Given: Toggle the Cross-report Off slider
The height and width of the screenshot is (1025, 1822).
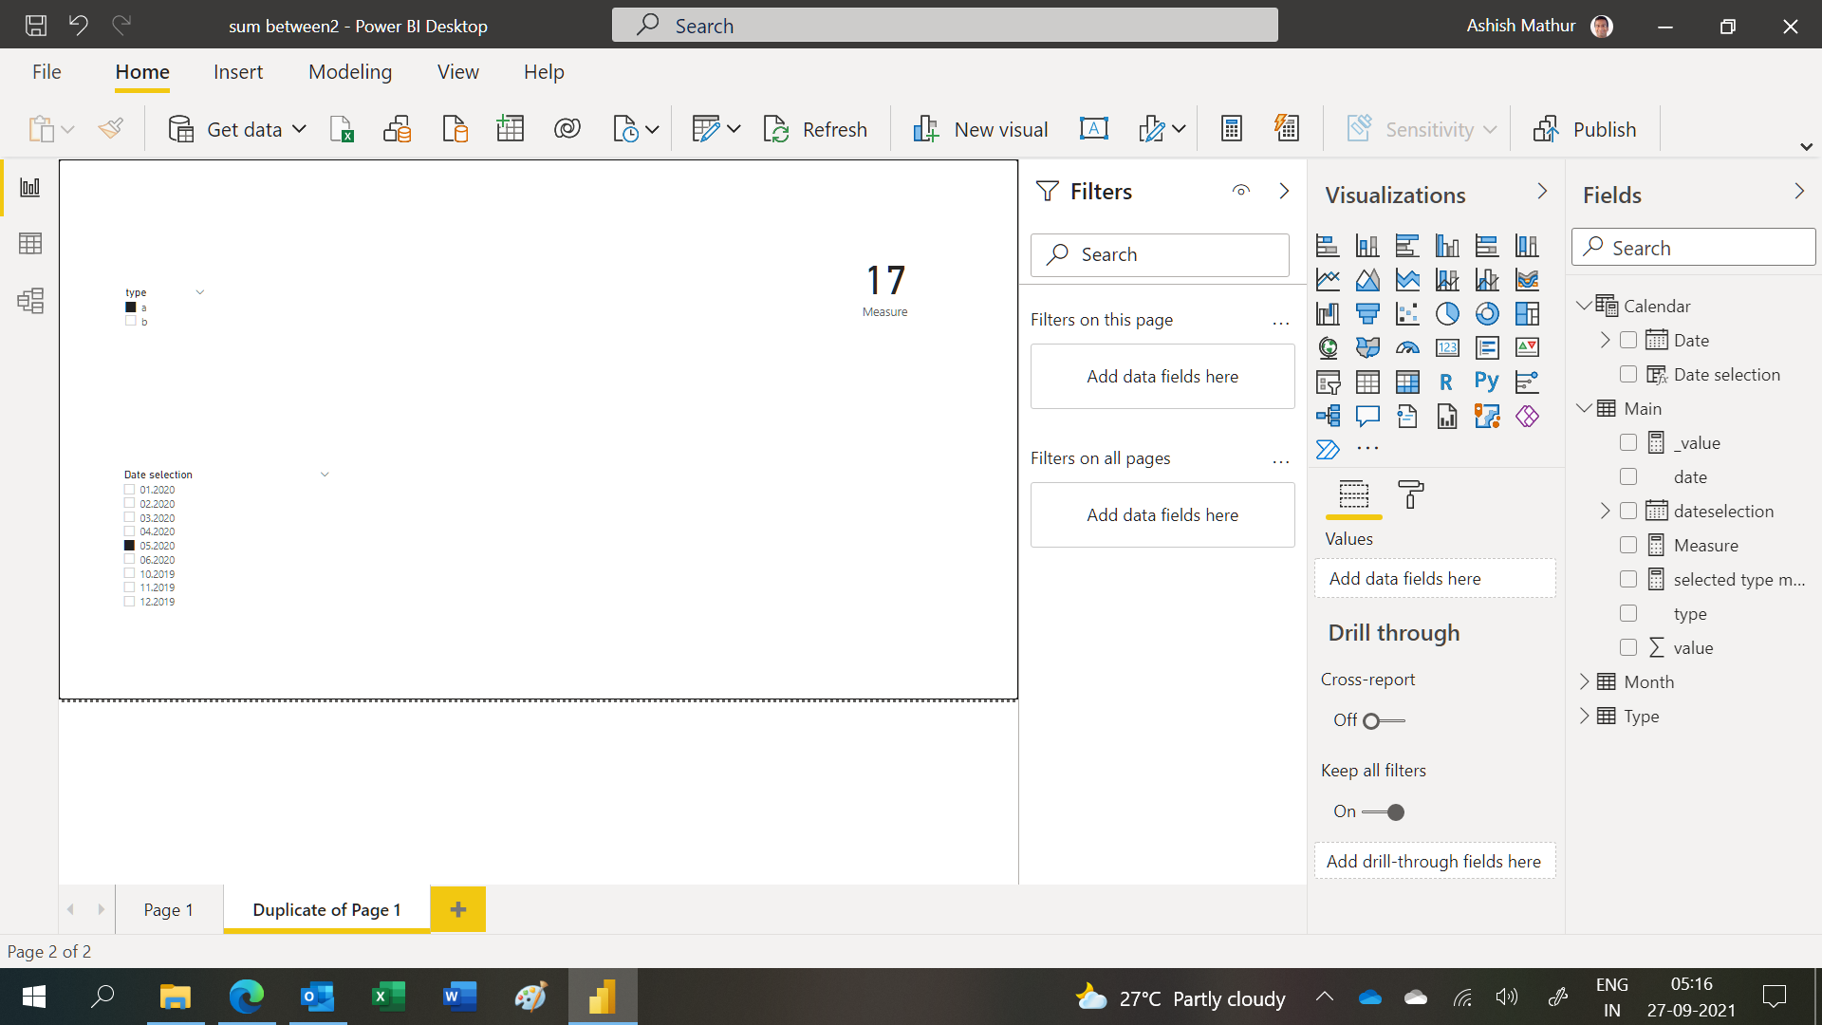Looking at the screenshot, I should 1383,721.
